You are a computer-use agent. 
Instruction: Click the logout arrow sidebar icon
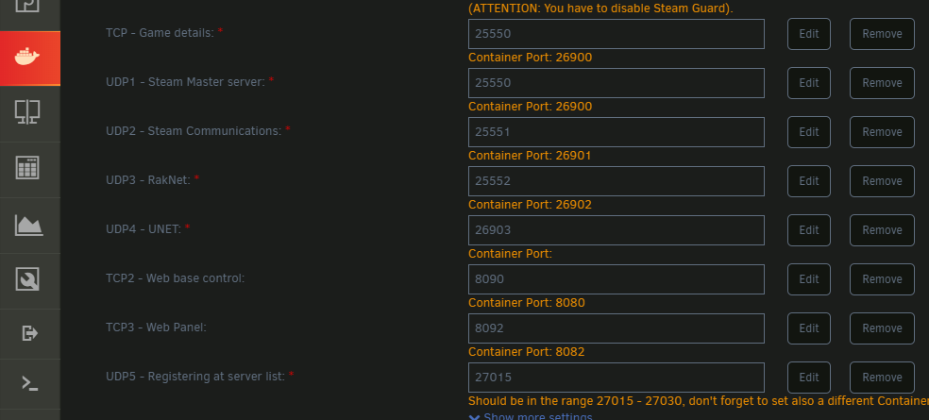click(29, 333)
